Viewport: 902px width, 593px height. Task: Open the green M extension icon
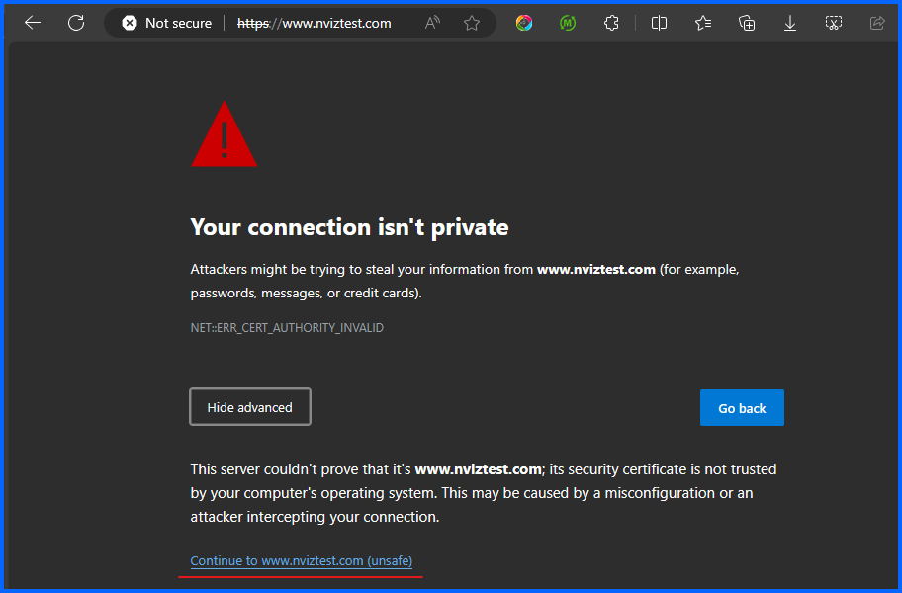(x=567, y=23)
